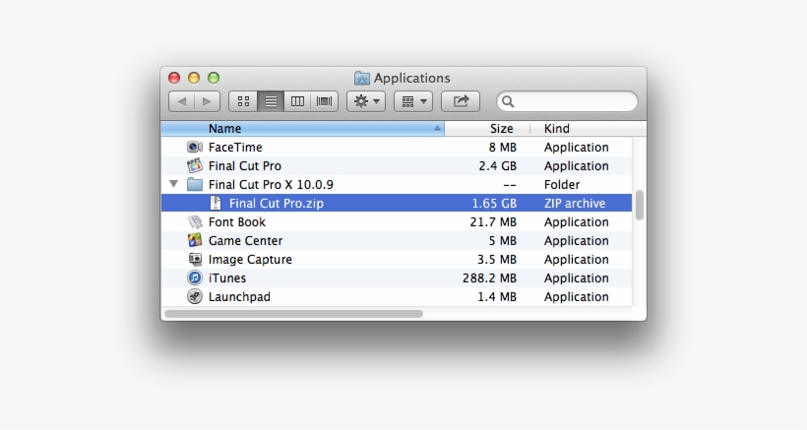Sort by the Size column header

487,129
